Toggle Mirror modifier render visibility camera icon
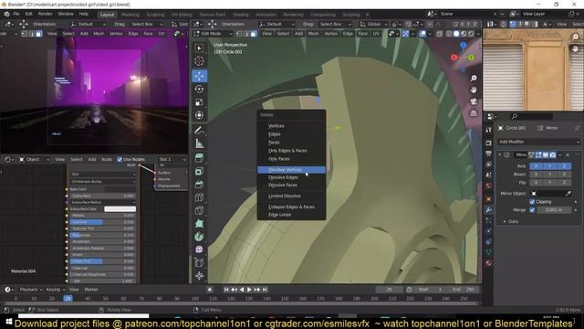Screen dimensions: 584x329 click(x=553, y=154)
